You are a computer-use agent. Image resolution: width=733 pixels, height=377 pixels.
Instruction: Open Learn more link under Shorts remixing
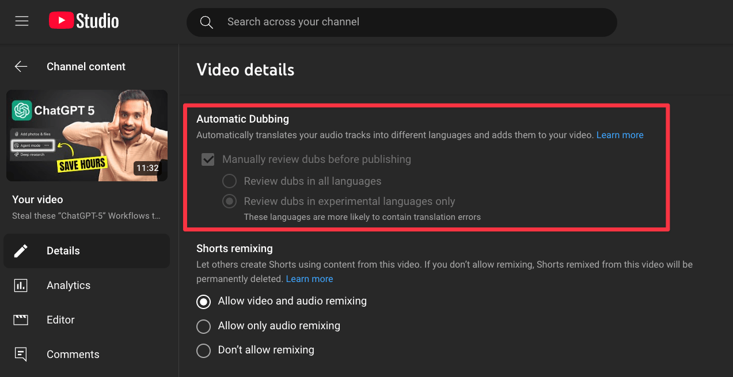[x=309, y=279]
